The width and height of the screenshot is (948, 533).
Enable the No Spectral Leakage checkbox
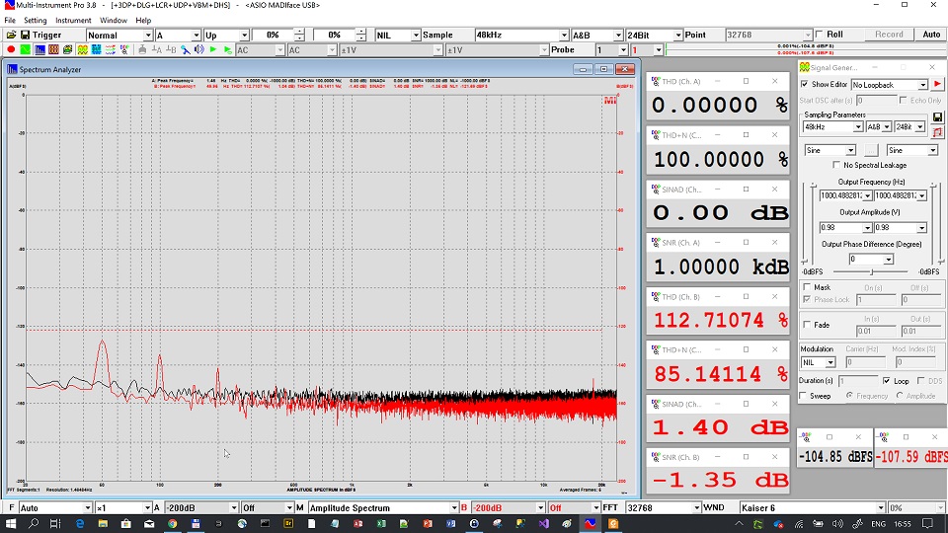click(x=837, y=165)
